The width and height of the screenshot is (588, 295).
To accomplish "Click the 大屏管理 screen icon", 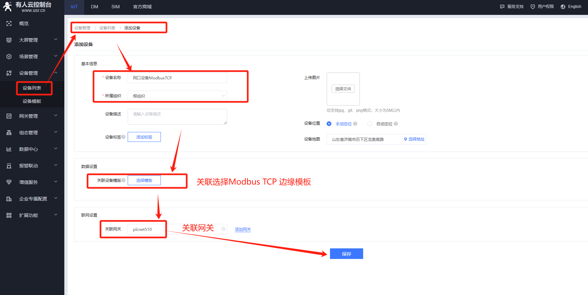I will click(9, 40).
